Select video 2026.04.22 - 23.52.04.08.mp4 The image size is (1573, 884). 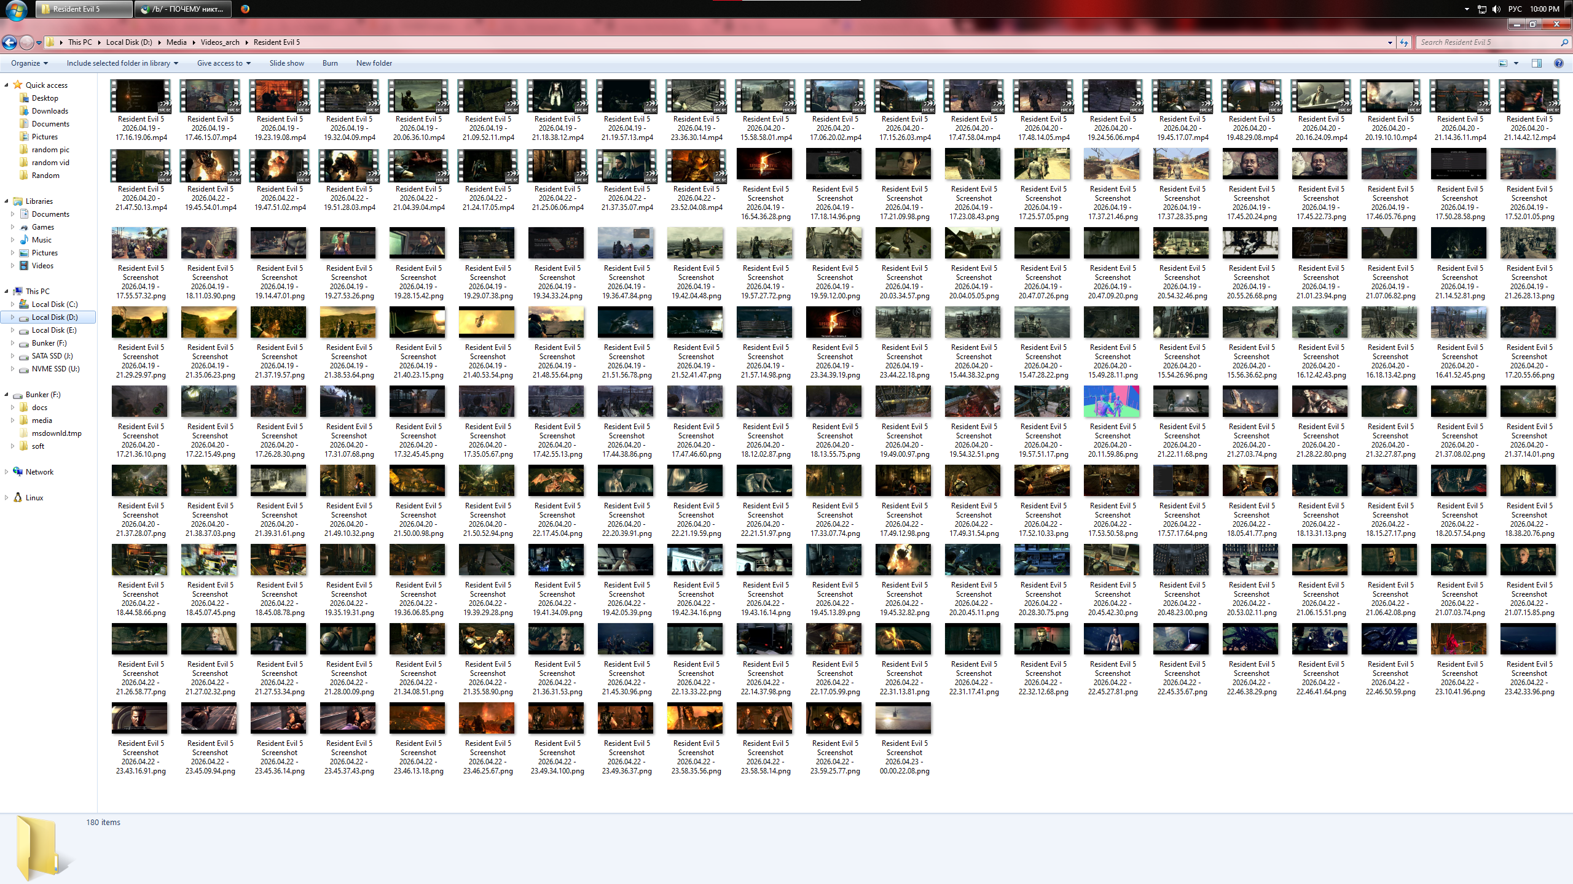coord(696,181)
